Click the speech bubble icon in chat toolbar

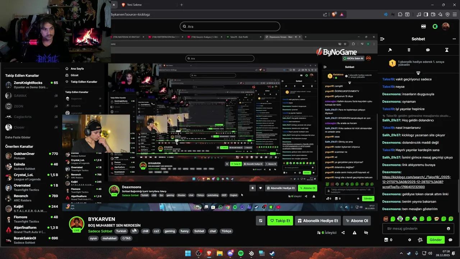428,50
